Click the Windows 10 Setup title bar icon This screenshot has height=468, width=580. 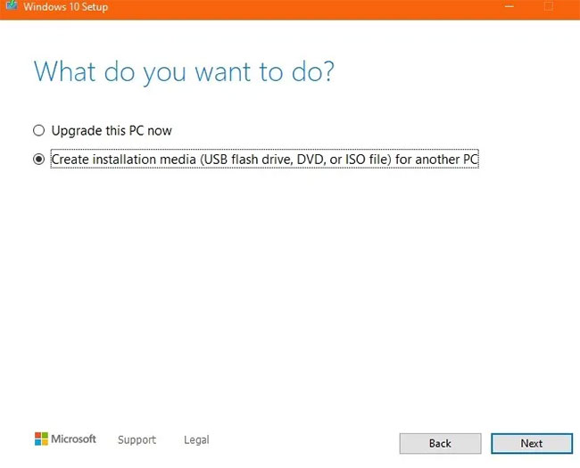tap(12, 5)
